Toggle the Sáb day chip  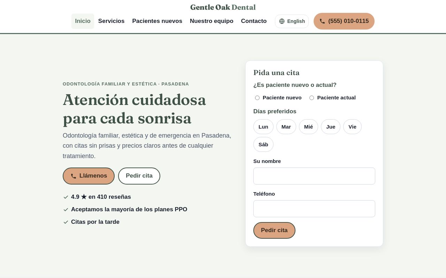(263, 144)
